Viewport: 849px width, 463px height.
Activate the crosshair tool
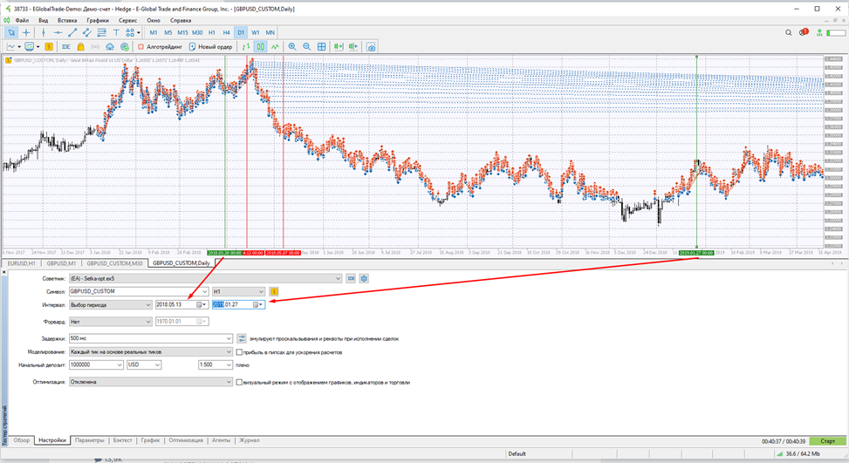pos(26,32)
